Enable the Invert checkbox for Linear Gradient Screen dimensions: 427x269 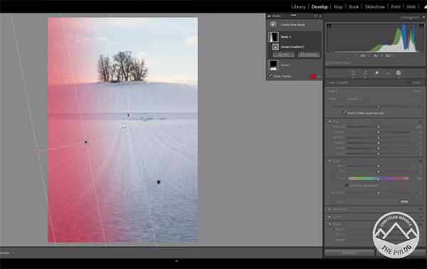[x=409, y=83]
